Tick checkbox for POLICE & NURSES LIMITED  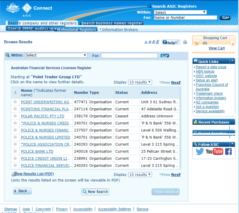[x=15, y=137]
